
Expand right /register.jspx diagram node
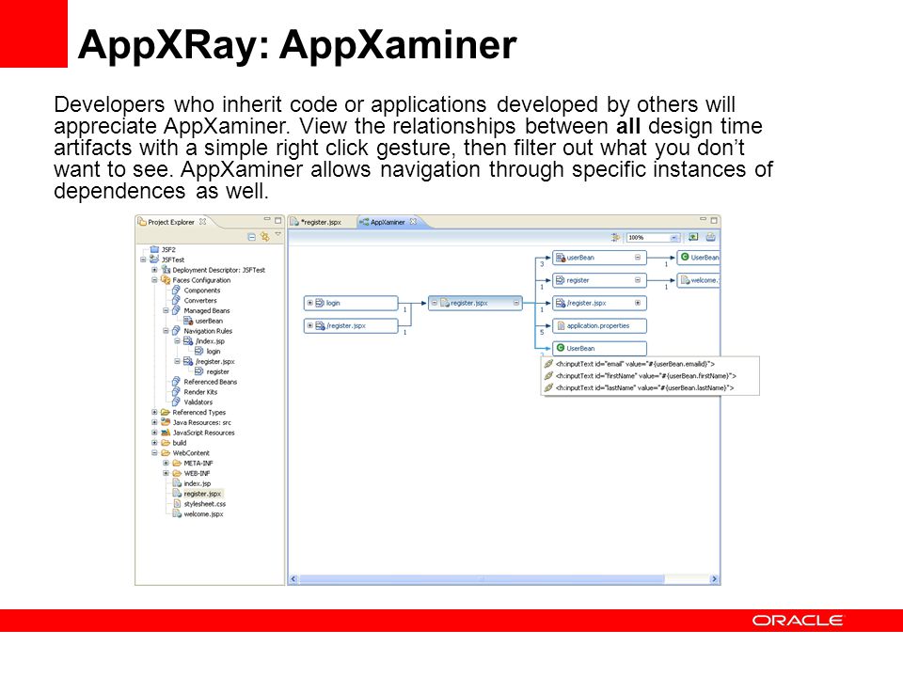click(638, 303)
